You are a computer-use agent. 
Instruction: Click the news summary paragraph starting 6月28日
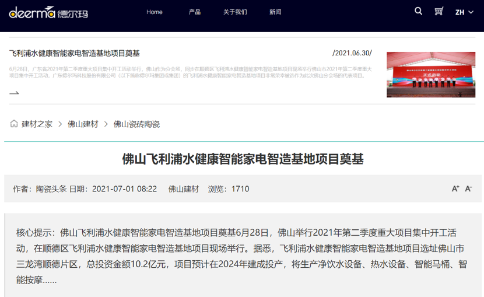tap(191, 72)
